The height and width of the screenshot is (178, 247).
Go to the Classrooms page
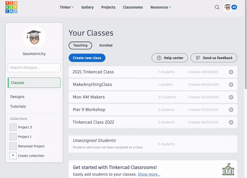point(133,7)
